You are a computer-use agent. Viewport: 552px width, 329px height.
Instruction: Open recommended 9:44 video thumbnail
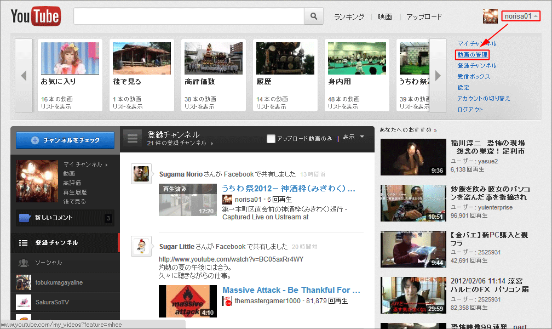pos(413,249)
